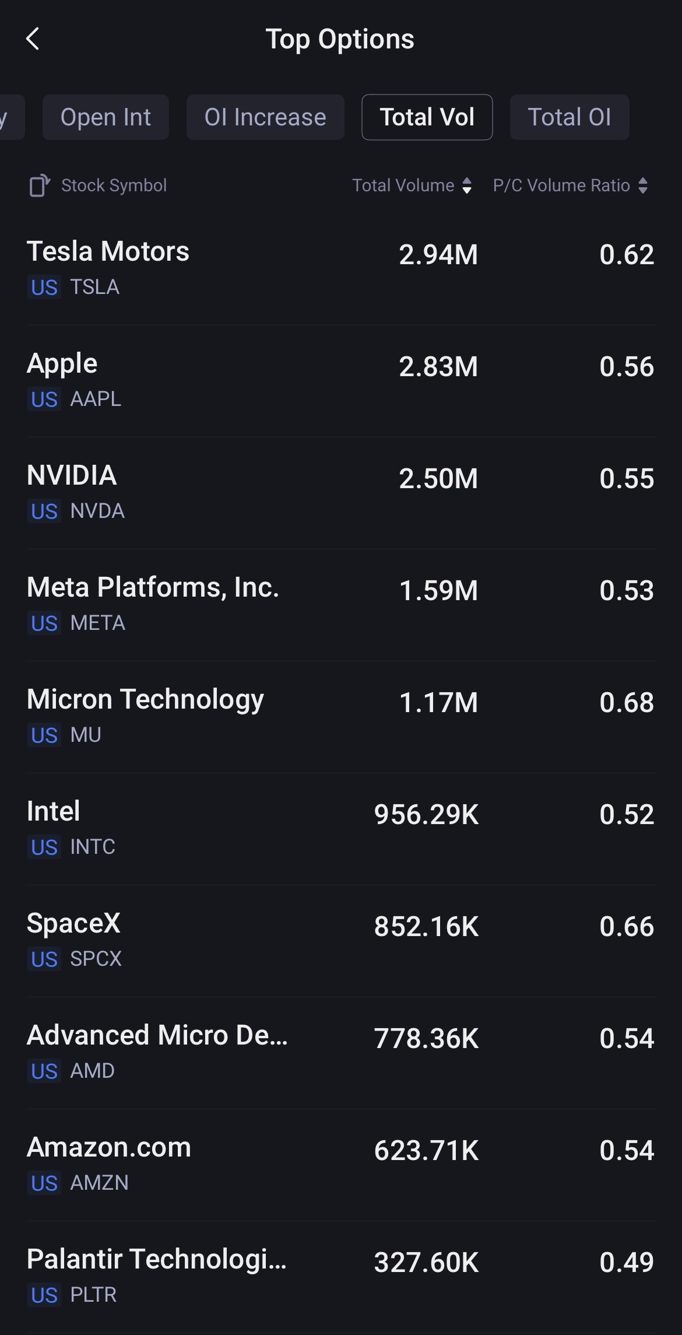682x1335 pixels.
Task: Open the Amazon.com AMZN row
Action: tap(341, 1165)
